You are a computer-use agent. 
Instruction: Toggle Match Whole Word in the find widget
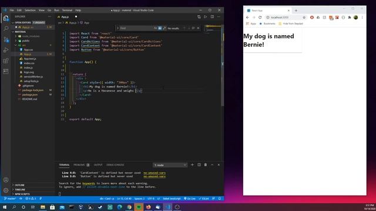160,28
